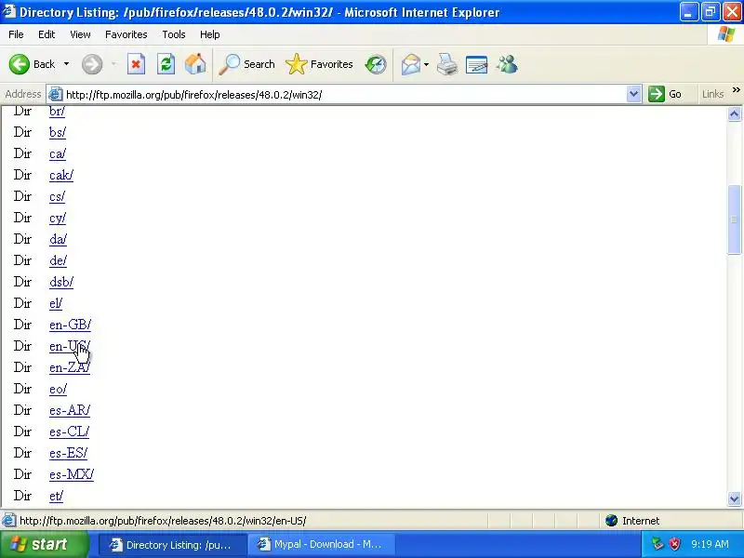Screen dimensions: 744x558
Task: Open the bs/ directory link
Action: click(58, 132)
